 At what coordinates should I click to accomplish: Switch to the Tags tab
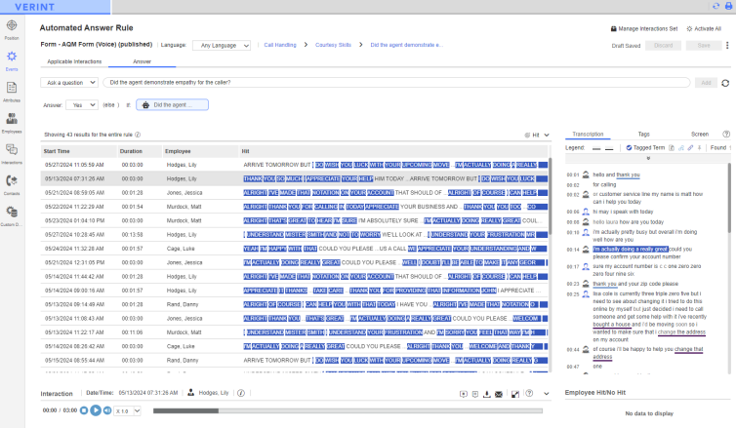[643, 134]
